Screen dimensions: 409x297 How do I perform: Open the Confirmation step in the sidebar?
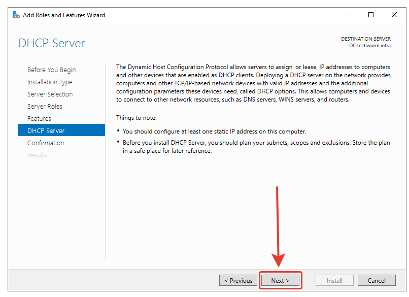coord(46,143)
